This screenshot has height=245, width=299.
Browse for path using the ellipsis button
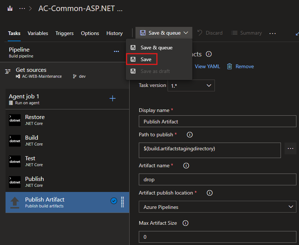pyautogui.click(x=291, y=148)
